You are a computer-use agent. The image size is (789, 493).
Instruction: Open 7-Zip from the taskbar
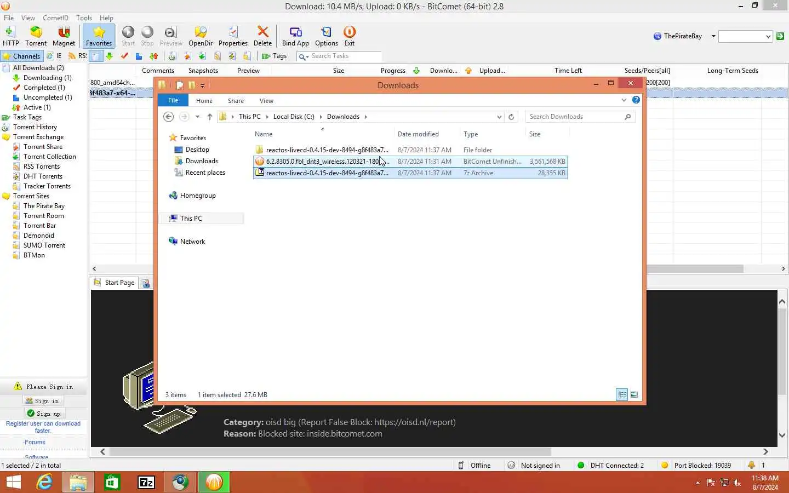tap(146, 482)
